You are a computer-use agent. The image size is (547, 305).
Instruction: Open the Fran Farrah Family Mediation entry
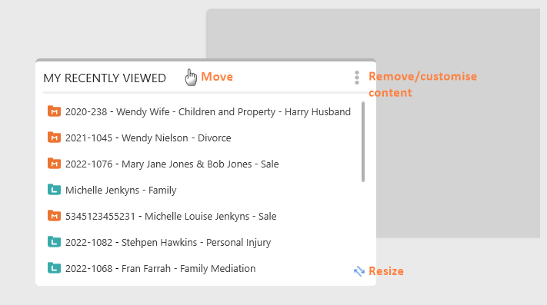point(161,268)
